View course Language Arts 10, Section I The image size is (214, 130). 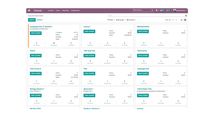point(36,33)
